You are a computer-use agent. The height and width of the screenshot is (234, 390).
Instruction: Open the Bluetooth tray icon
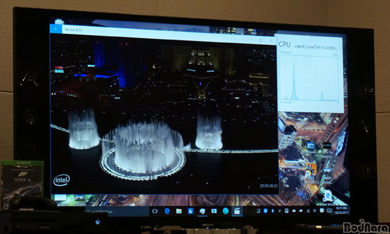pos(272,211)
